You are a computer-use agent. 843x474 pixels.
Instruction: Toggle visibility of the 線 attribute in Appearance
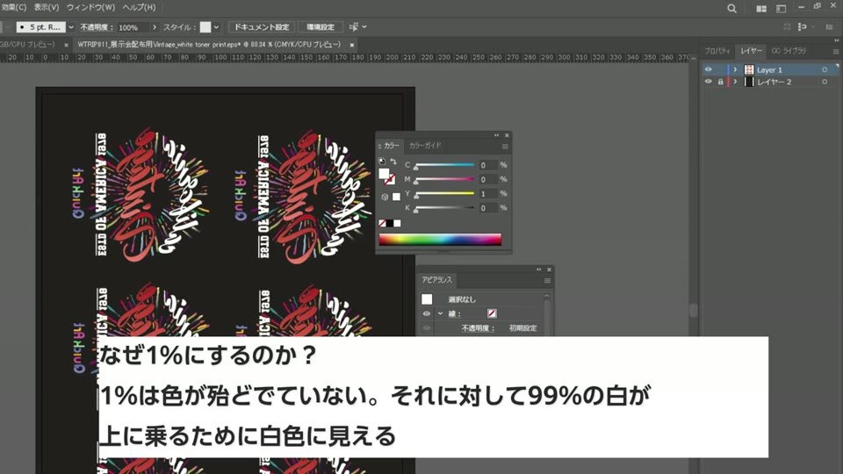(427, 313)
